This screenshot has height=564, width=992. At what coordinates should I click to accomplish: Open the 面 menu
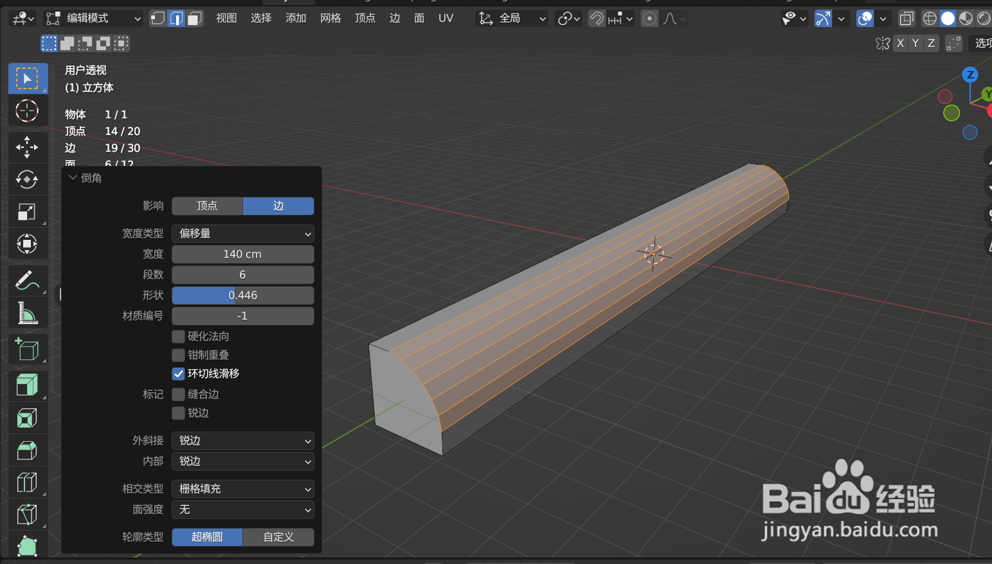click(x=419, y=19)
